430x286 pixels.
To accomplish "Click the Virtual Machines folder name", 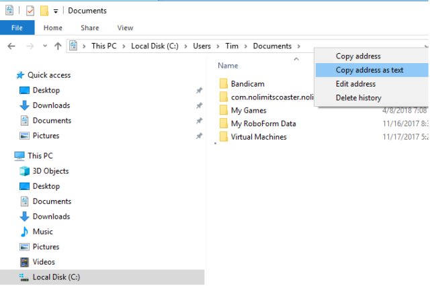I will pos(259,137).
